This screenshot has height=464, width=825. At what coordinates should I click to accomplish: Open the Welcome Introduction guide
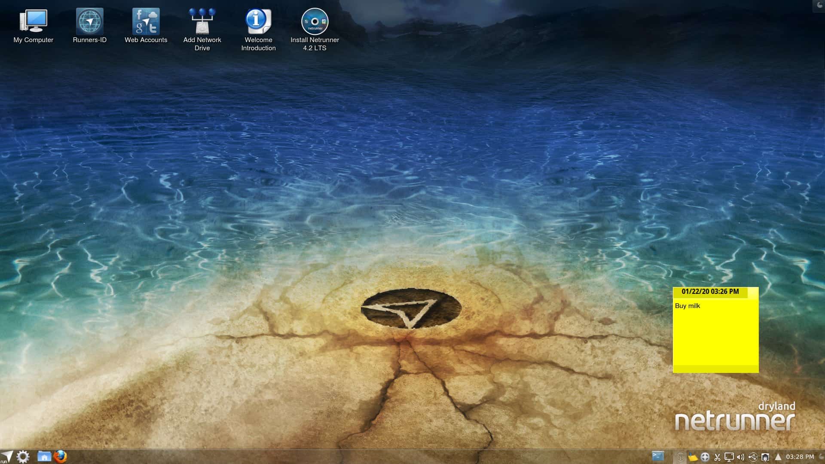258,20
